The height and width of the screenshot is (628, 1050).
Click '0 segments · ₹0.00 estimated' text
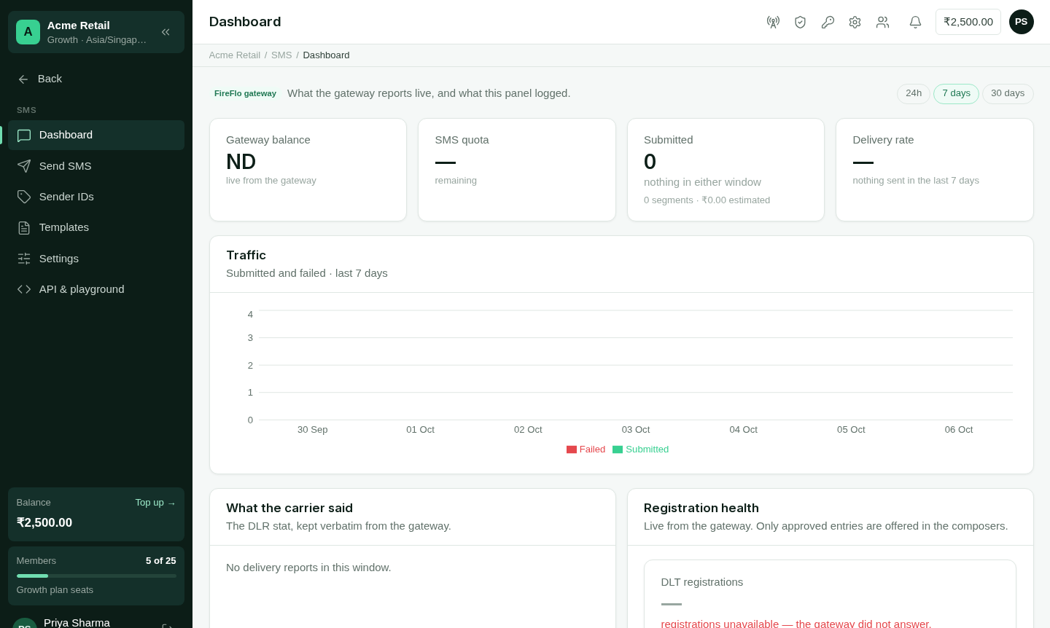click(707, 200)
